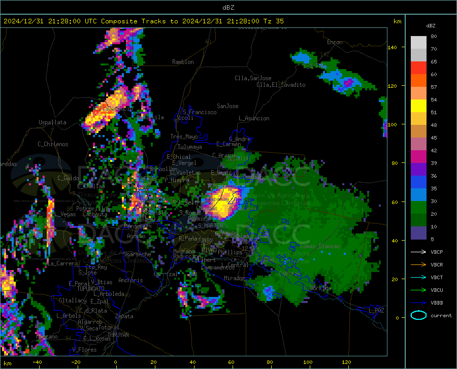Viewport: 457px width, 369px height.
Task: Click the C_Guido place label
Action: pos(68,178)
